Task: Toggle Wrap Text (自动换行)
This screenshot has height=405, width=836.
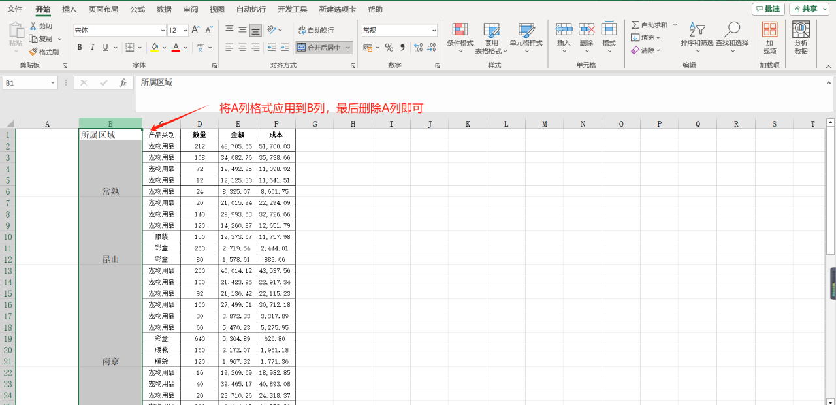Action: pyautogui.click(x=316, y=30)
